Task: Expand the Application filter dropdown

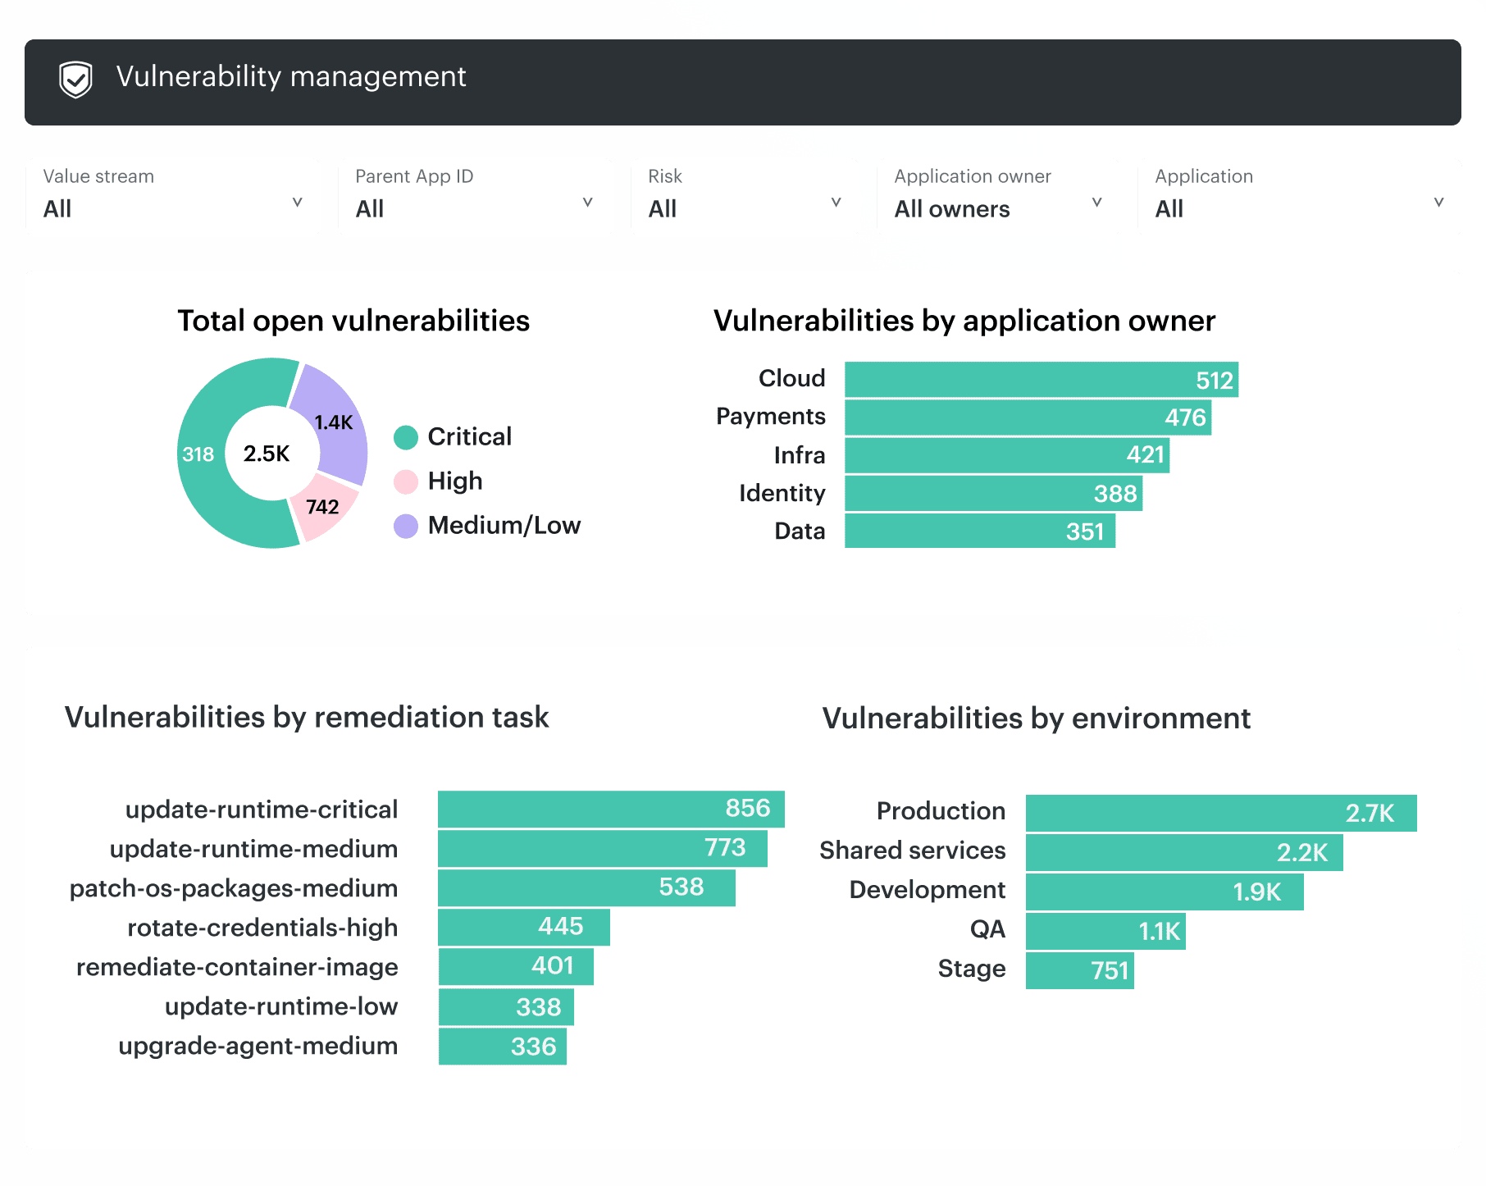Action: [x=1299, y=195]
